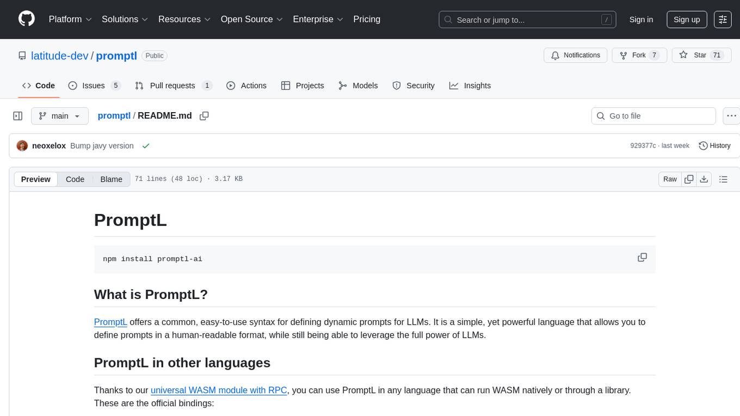
Task: Open commit 929377c
Action: 643,146
